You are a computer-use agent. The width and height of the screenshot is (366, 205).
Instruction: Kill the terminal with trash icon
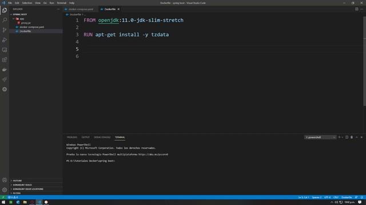tap(352, 137)
